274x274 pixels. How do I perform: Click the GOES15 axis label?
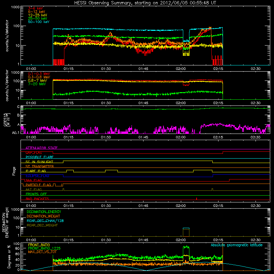[5, 120]
